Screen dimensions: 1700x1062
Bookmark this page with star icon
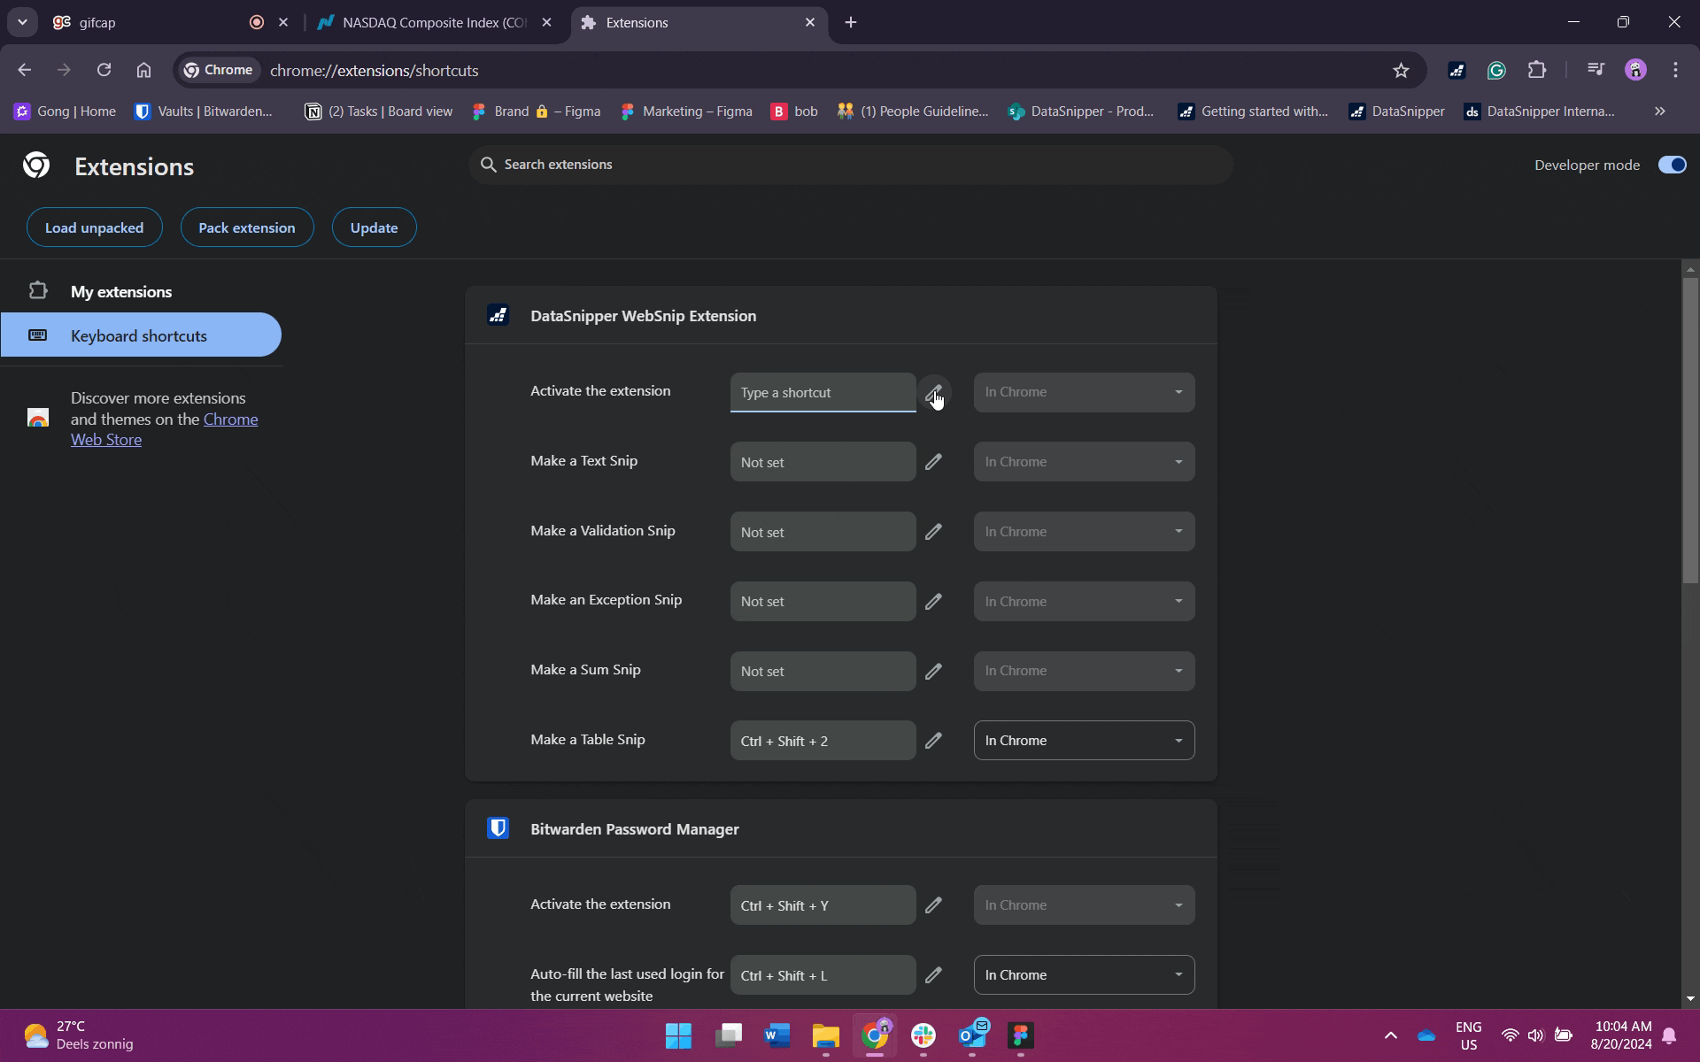[1401, 70]
